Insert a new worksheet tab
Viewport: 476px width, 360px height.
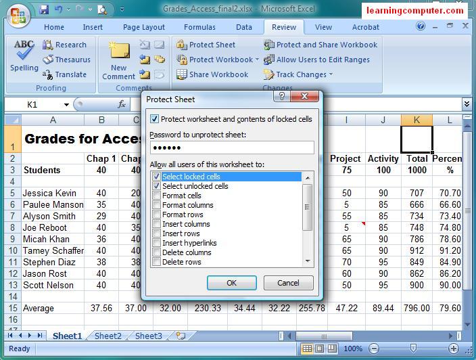(x=181, y=336)
